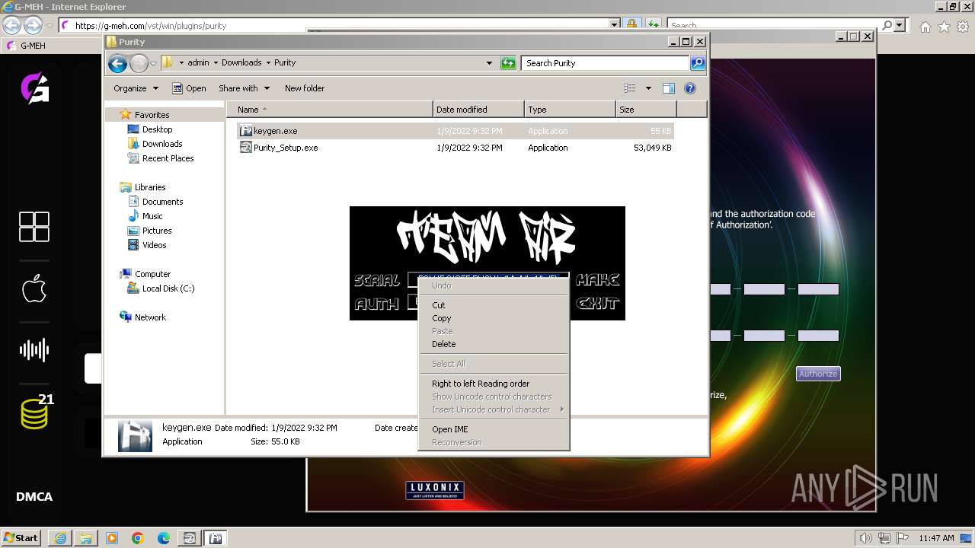Launch Google Chrome from taskbar
975x548 pixels.
(x=138, y=538)
